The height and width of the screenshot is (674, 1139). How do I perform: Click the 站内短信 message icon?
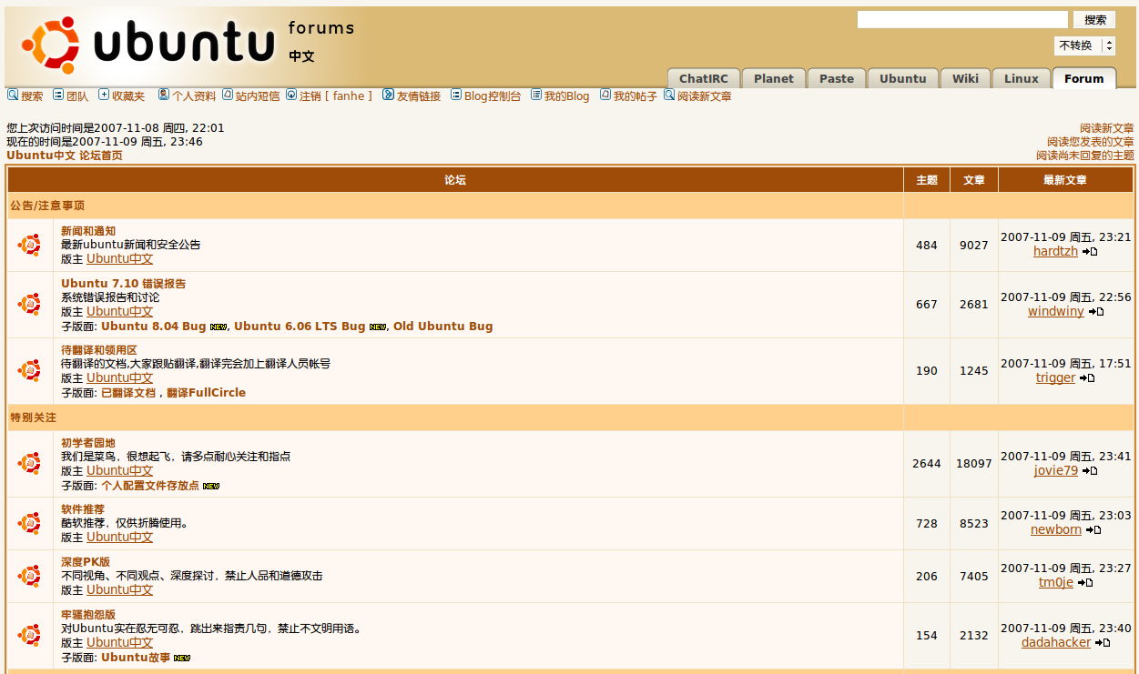coord(228,95)
